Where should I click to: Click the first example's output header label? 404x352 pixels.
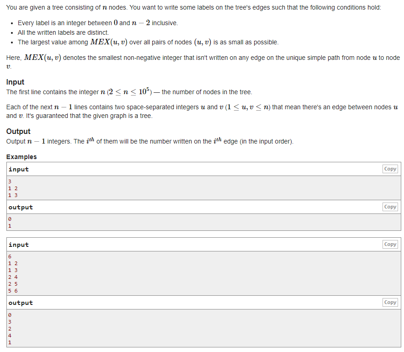21,207
